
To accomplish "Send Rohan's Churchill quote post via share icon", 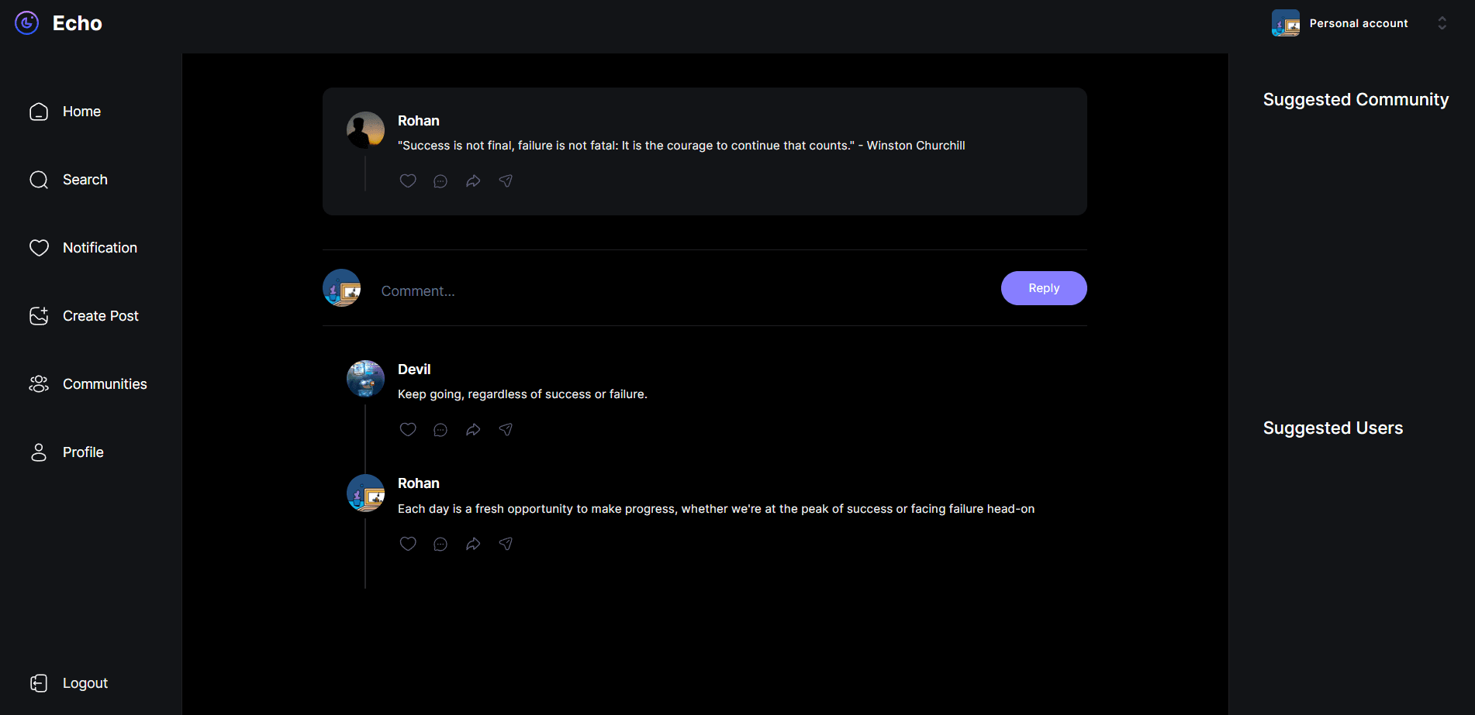I will (506, 180).
